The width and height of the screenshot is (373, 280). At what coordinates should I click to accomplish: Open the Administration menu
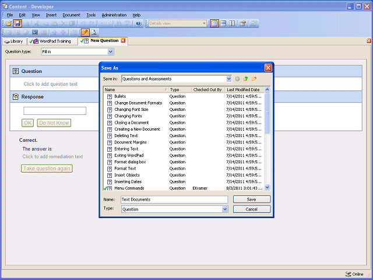point(114,15)
